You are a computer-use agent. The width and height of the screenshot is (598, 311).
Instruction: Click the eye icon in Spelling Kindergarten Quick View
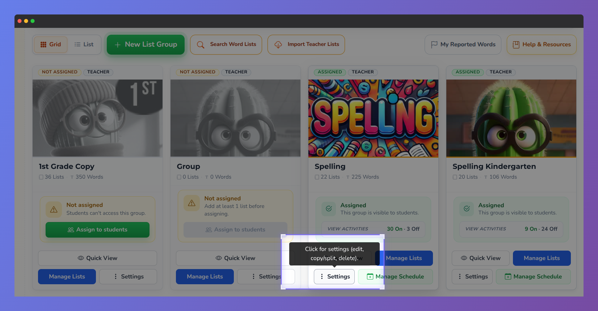pyautogui.click(x=464, y=258)
